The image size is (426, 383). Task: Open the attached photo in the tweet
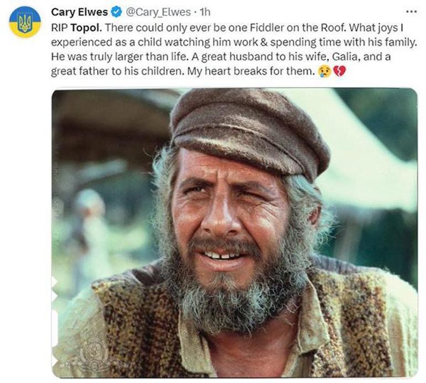coord(235,232)
